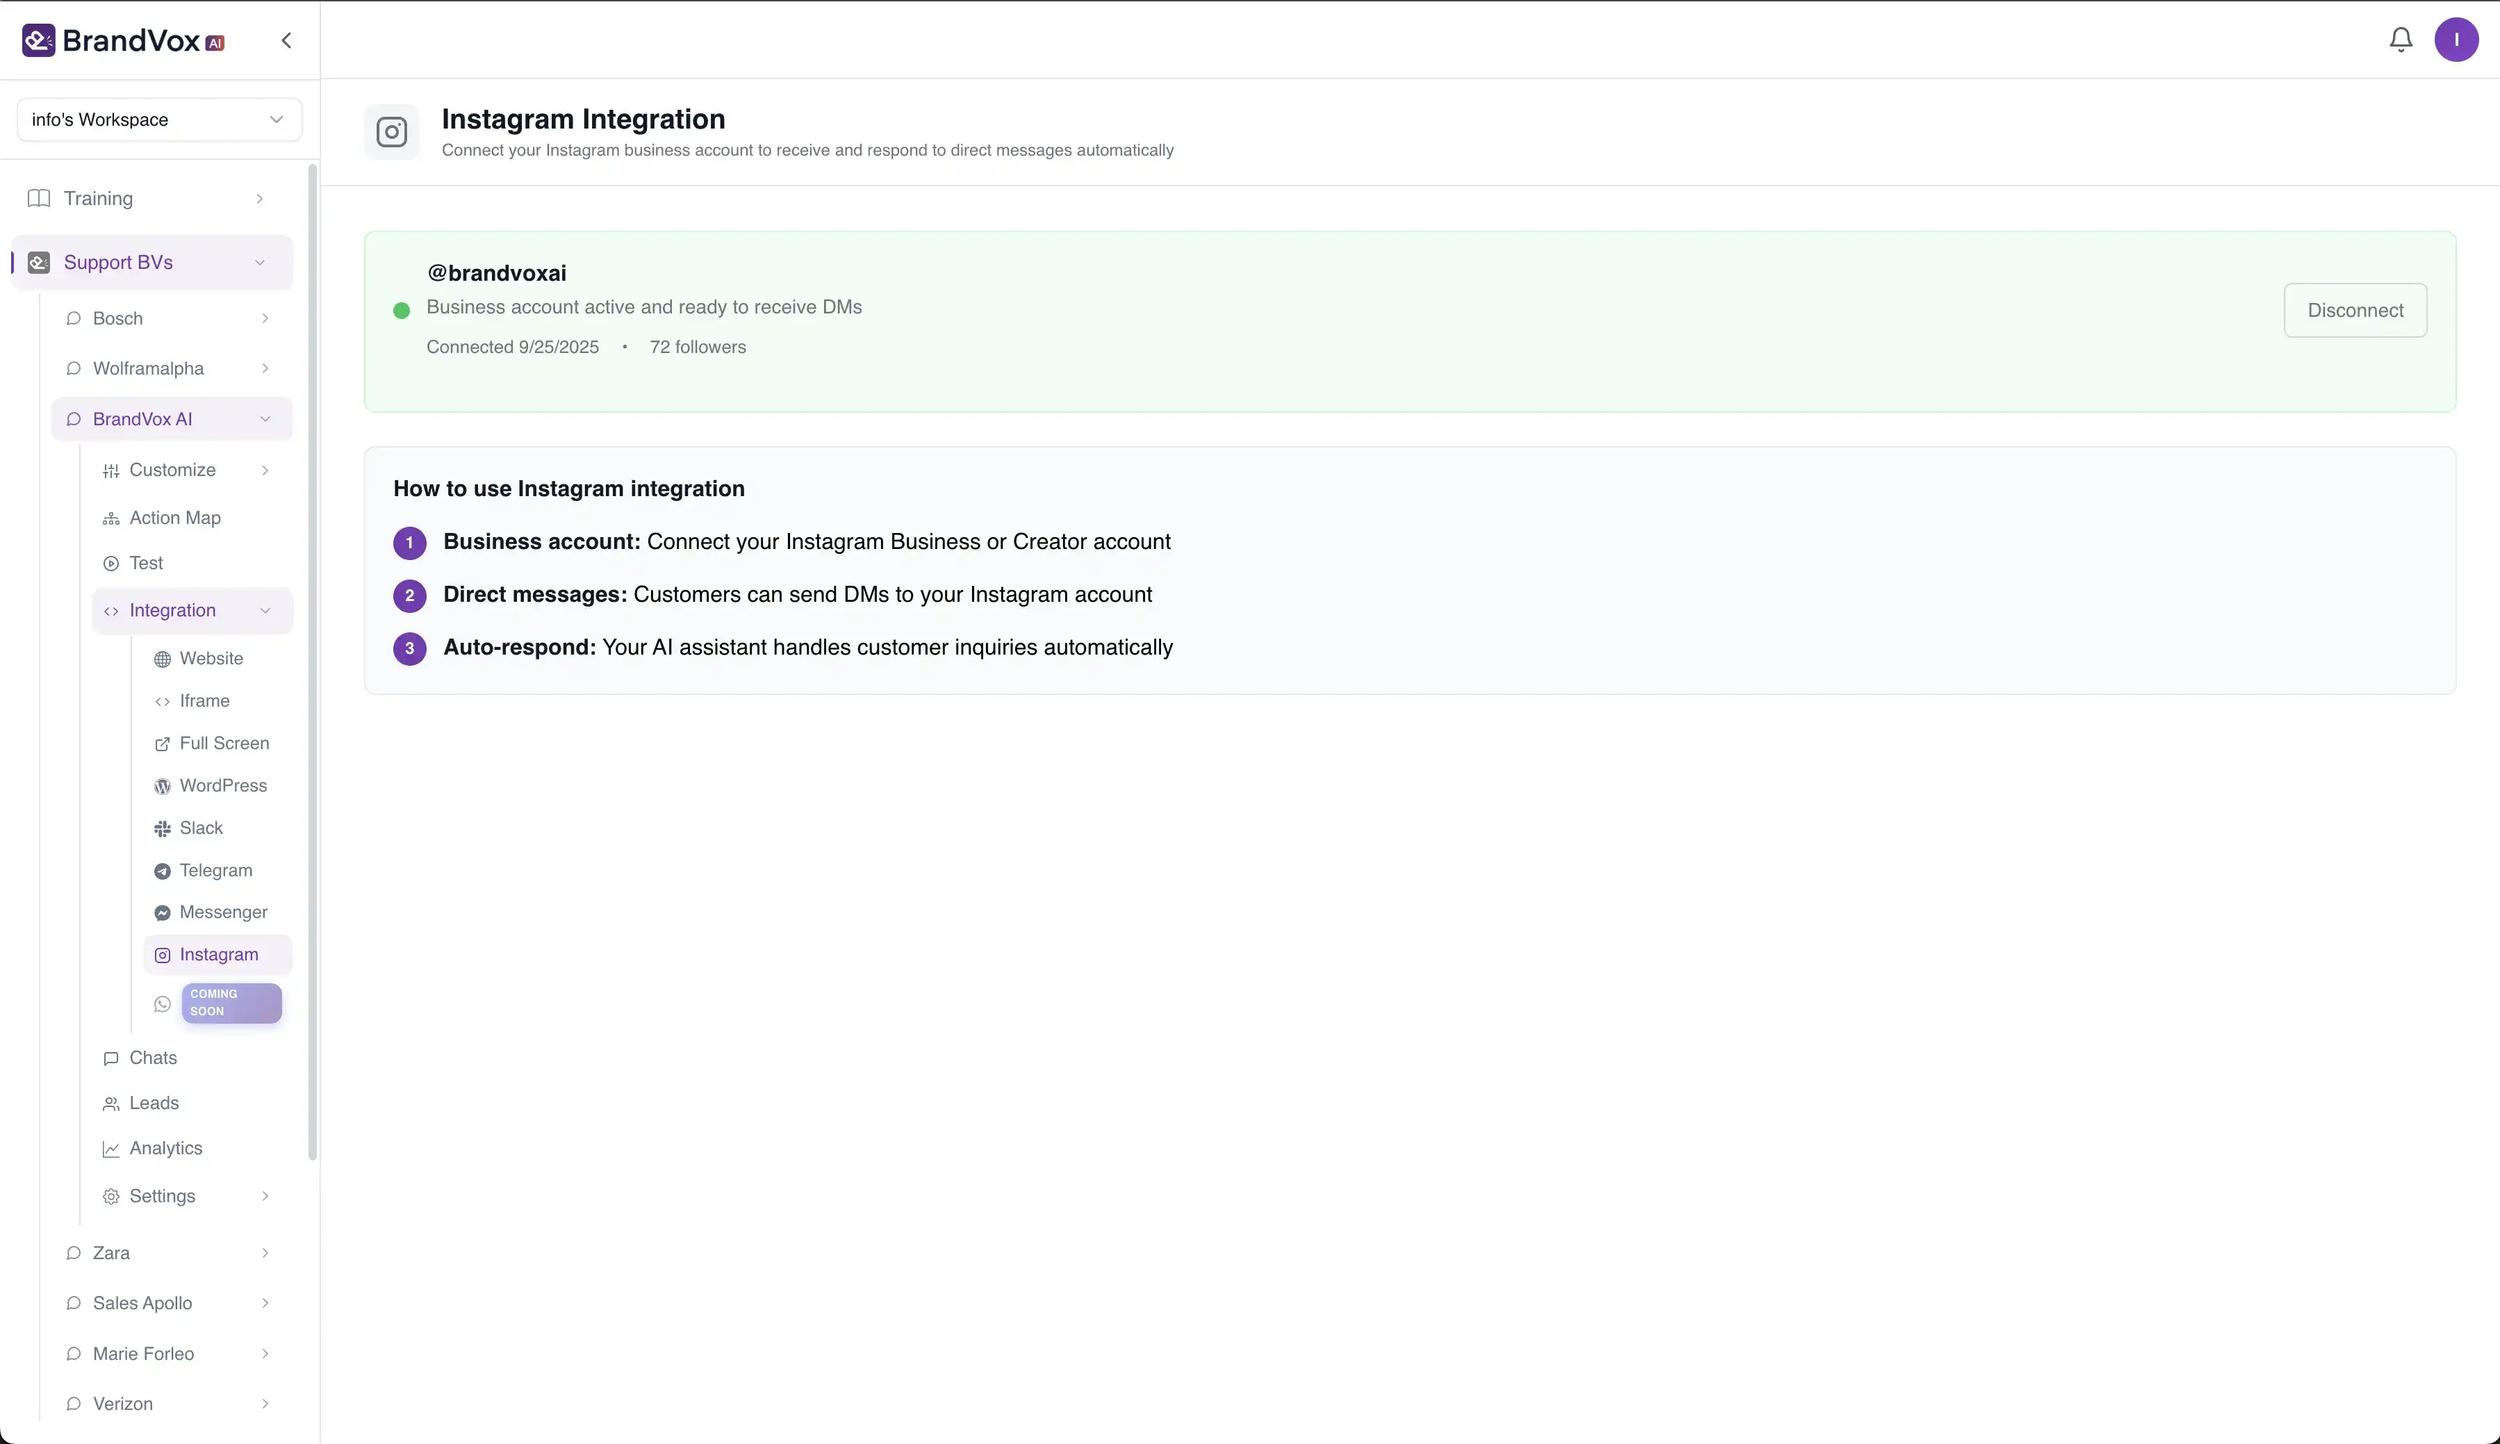Expand the Settings chevron
This screenshot has width=2500, height=1444.
point(265,1196)
